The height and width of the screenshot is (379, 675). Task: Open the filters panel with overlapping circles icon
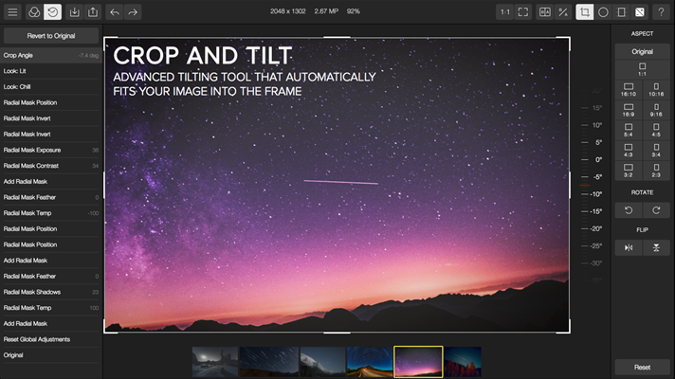pos(34,12)
